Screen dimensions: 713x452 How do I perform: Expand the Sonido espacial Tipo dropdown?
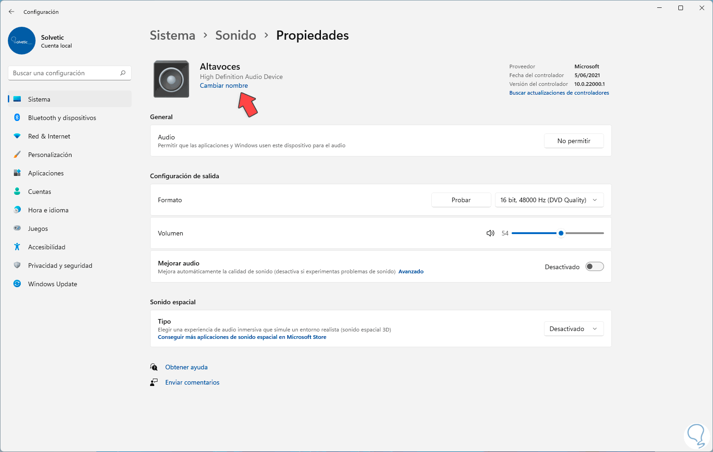point(574,329)
